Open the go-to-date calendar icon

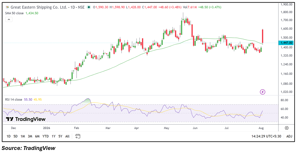point(78,136)
